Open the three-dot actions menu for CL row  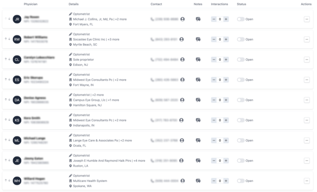click(x=306, y=60)
